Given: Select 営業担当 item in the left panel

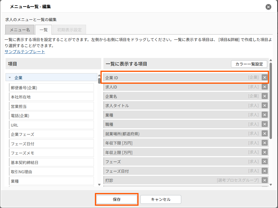Looking at the screenshot, I should 51,106.
